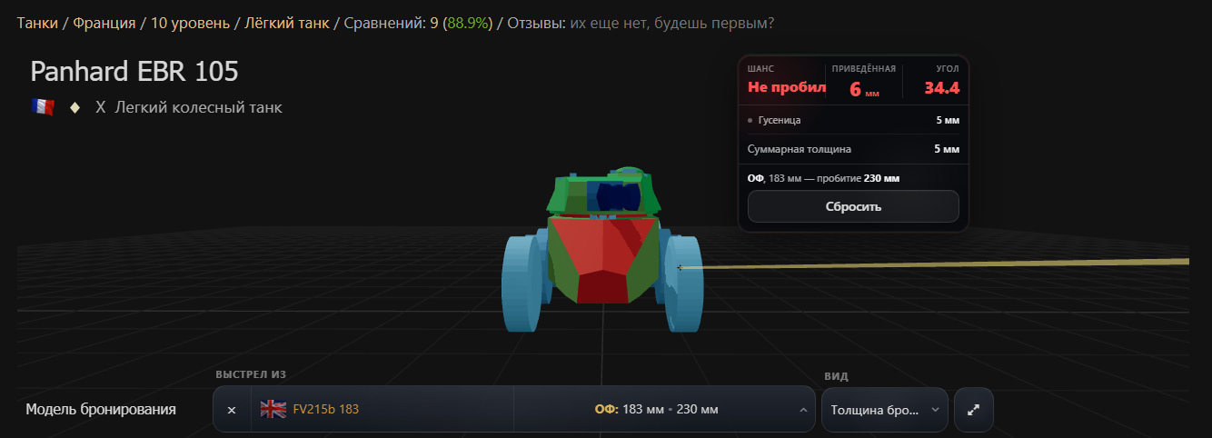Go to the Франция breadcrumb
This screenshot has height=438, width=1212.
coord(103,23)
